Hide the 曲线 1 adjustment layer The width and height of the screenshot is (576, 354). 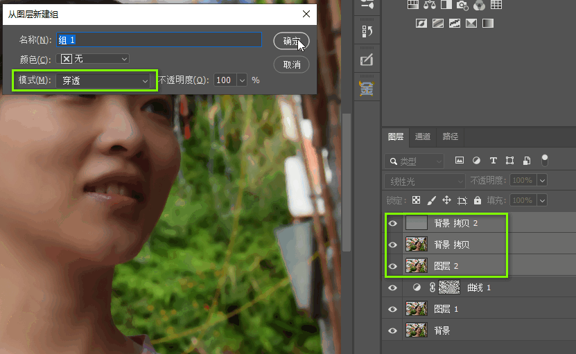click(393, 287)
